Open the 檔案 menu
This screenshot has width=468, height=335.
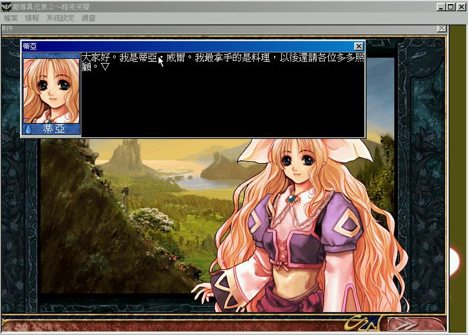point(11,18)
